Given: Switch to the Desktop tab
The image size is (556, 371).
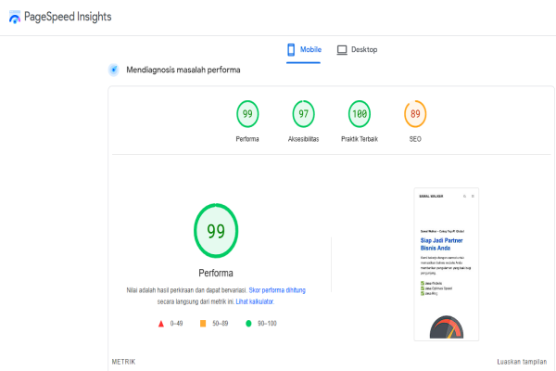Looking at the screenshot, I should pos(357,50).
